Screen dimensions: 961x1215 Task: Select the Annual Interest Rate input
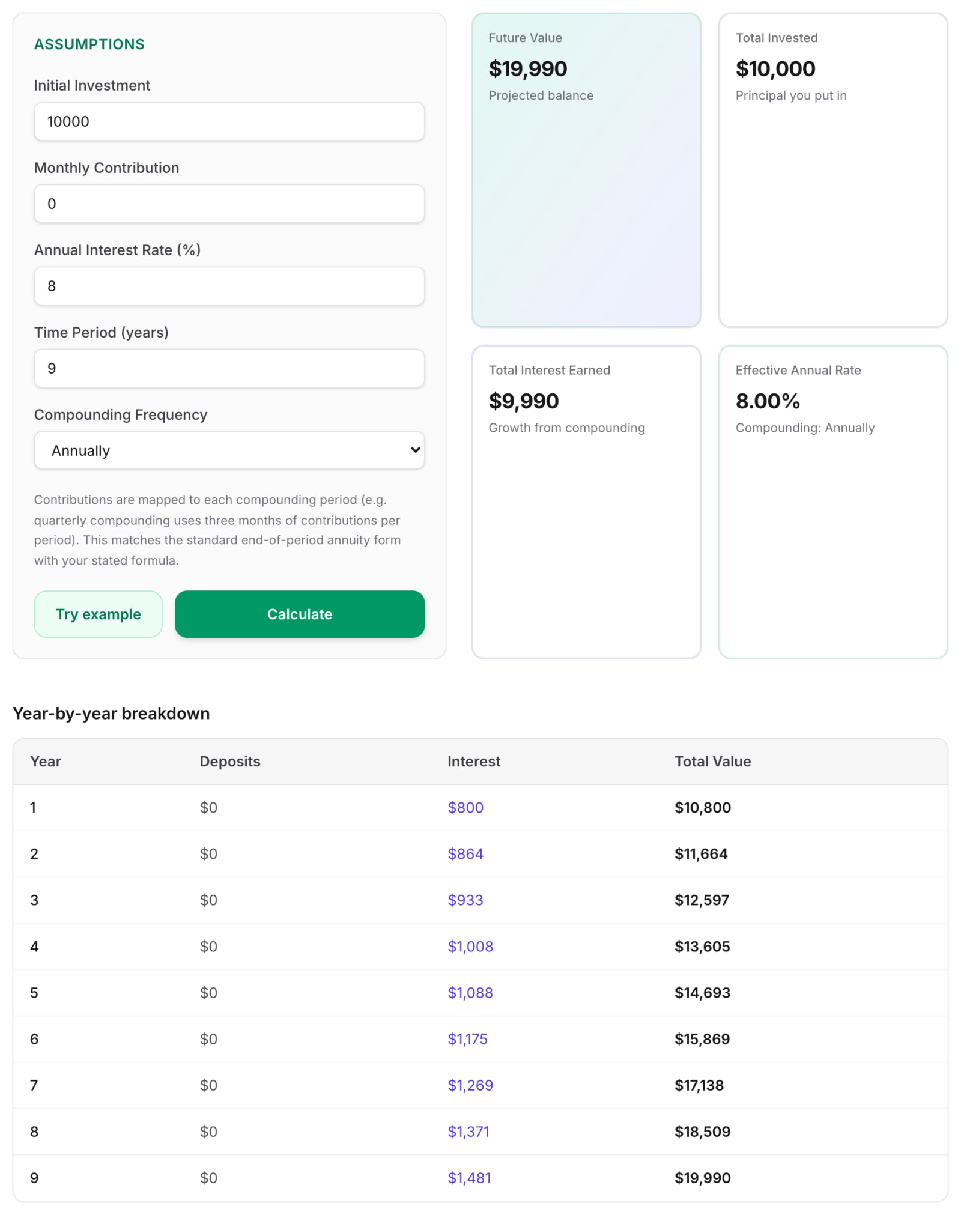(x=229, y=286)
